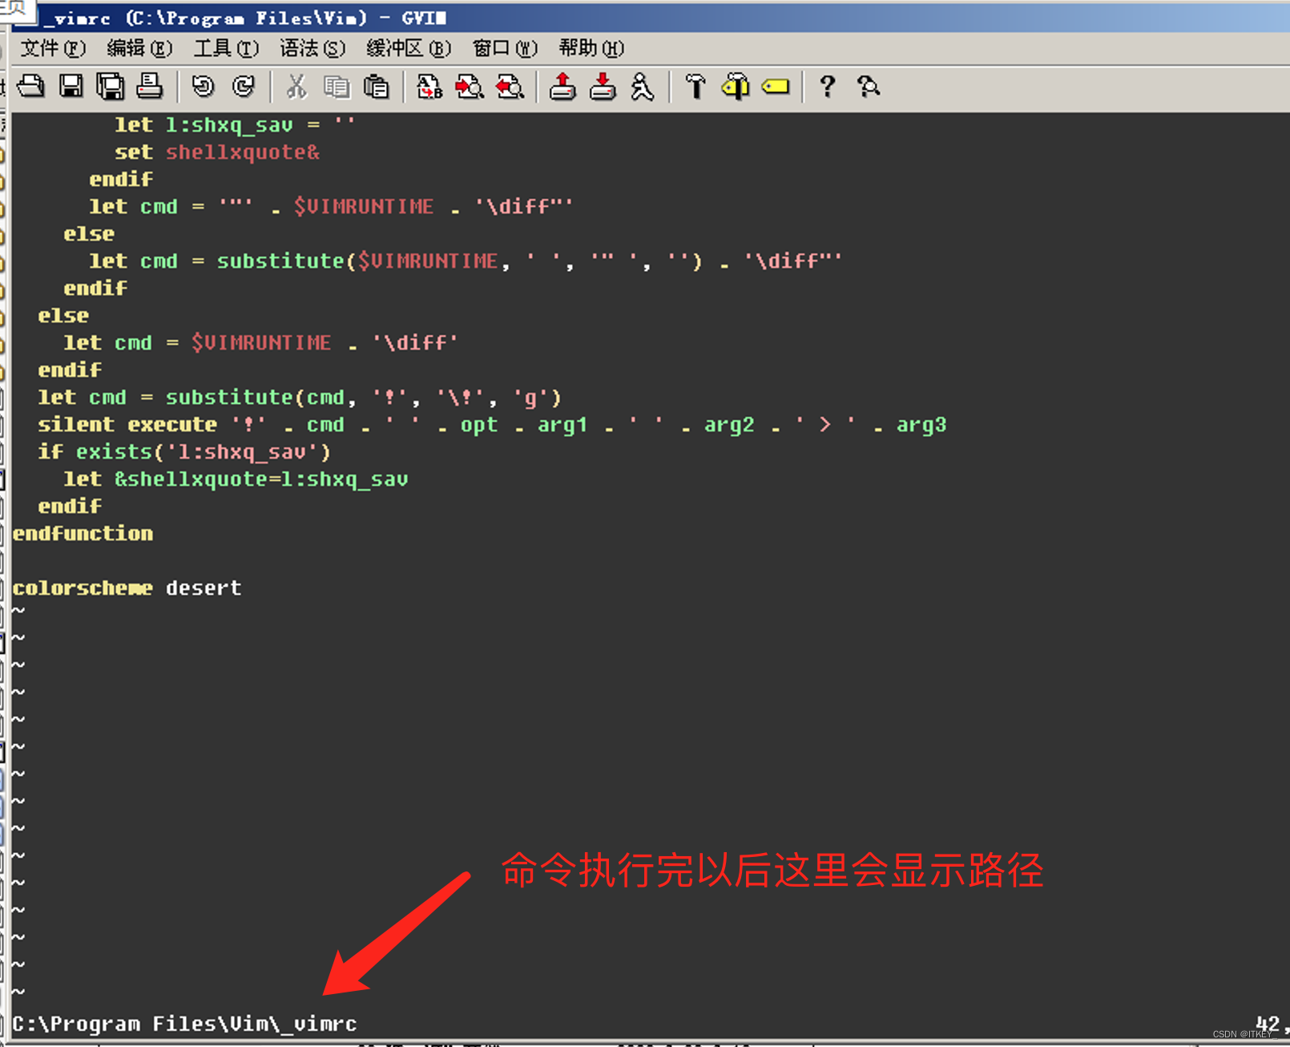Click the 'endfunction' keyword line

83,533
